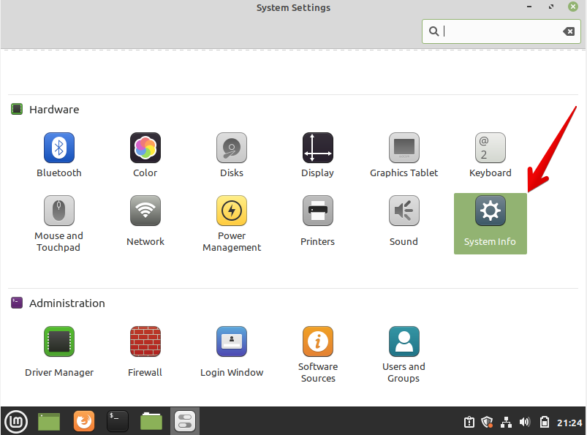Open the network connections tray icon
This screenshot has width=587, height=435.
pyautogui.click(x=506, y=423)
